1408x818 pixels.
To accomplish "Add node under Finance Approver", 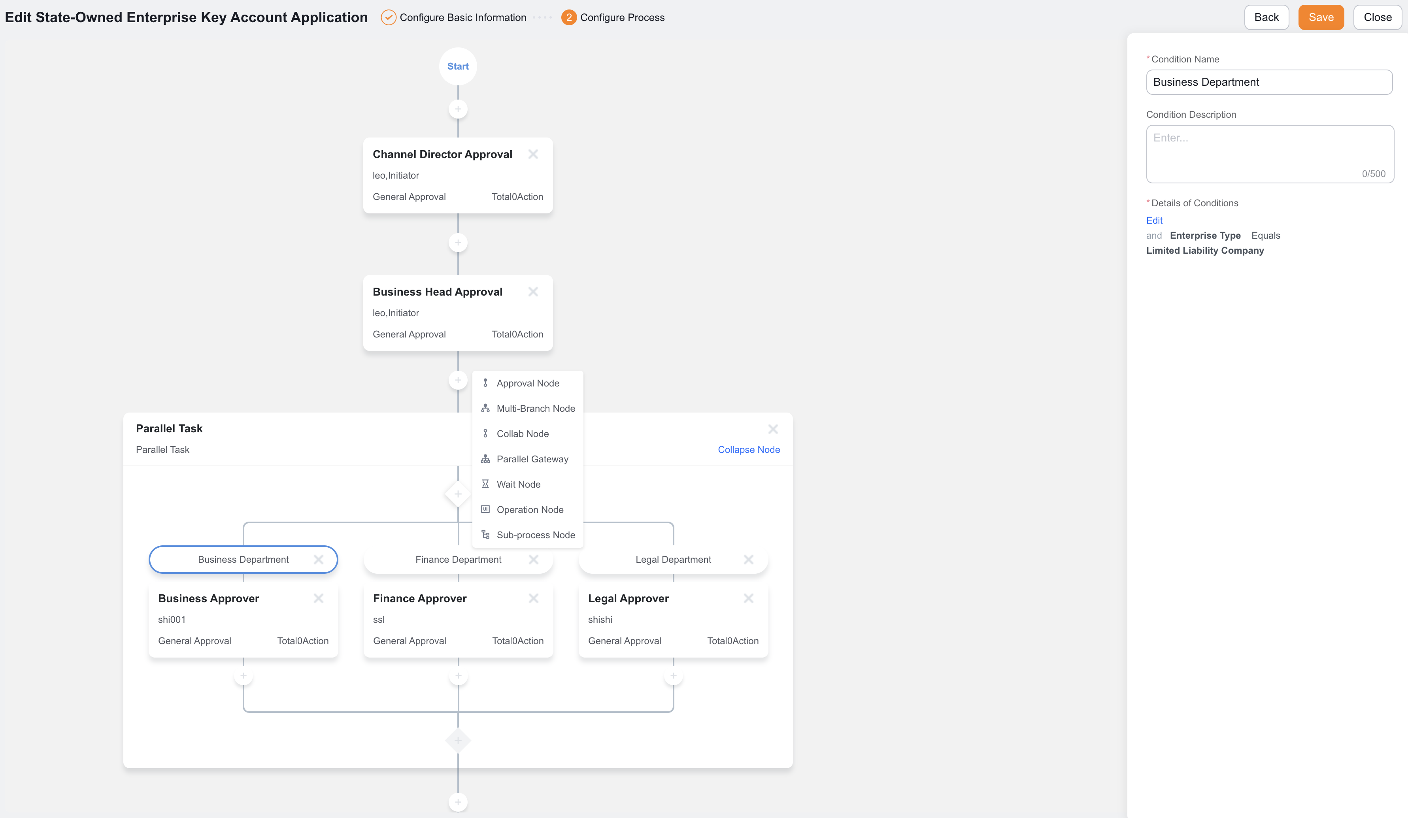I will (458, 676).
